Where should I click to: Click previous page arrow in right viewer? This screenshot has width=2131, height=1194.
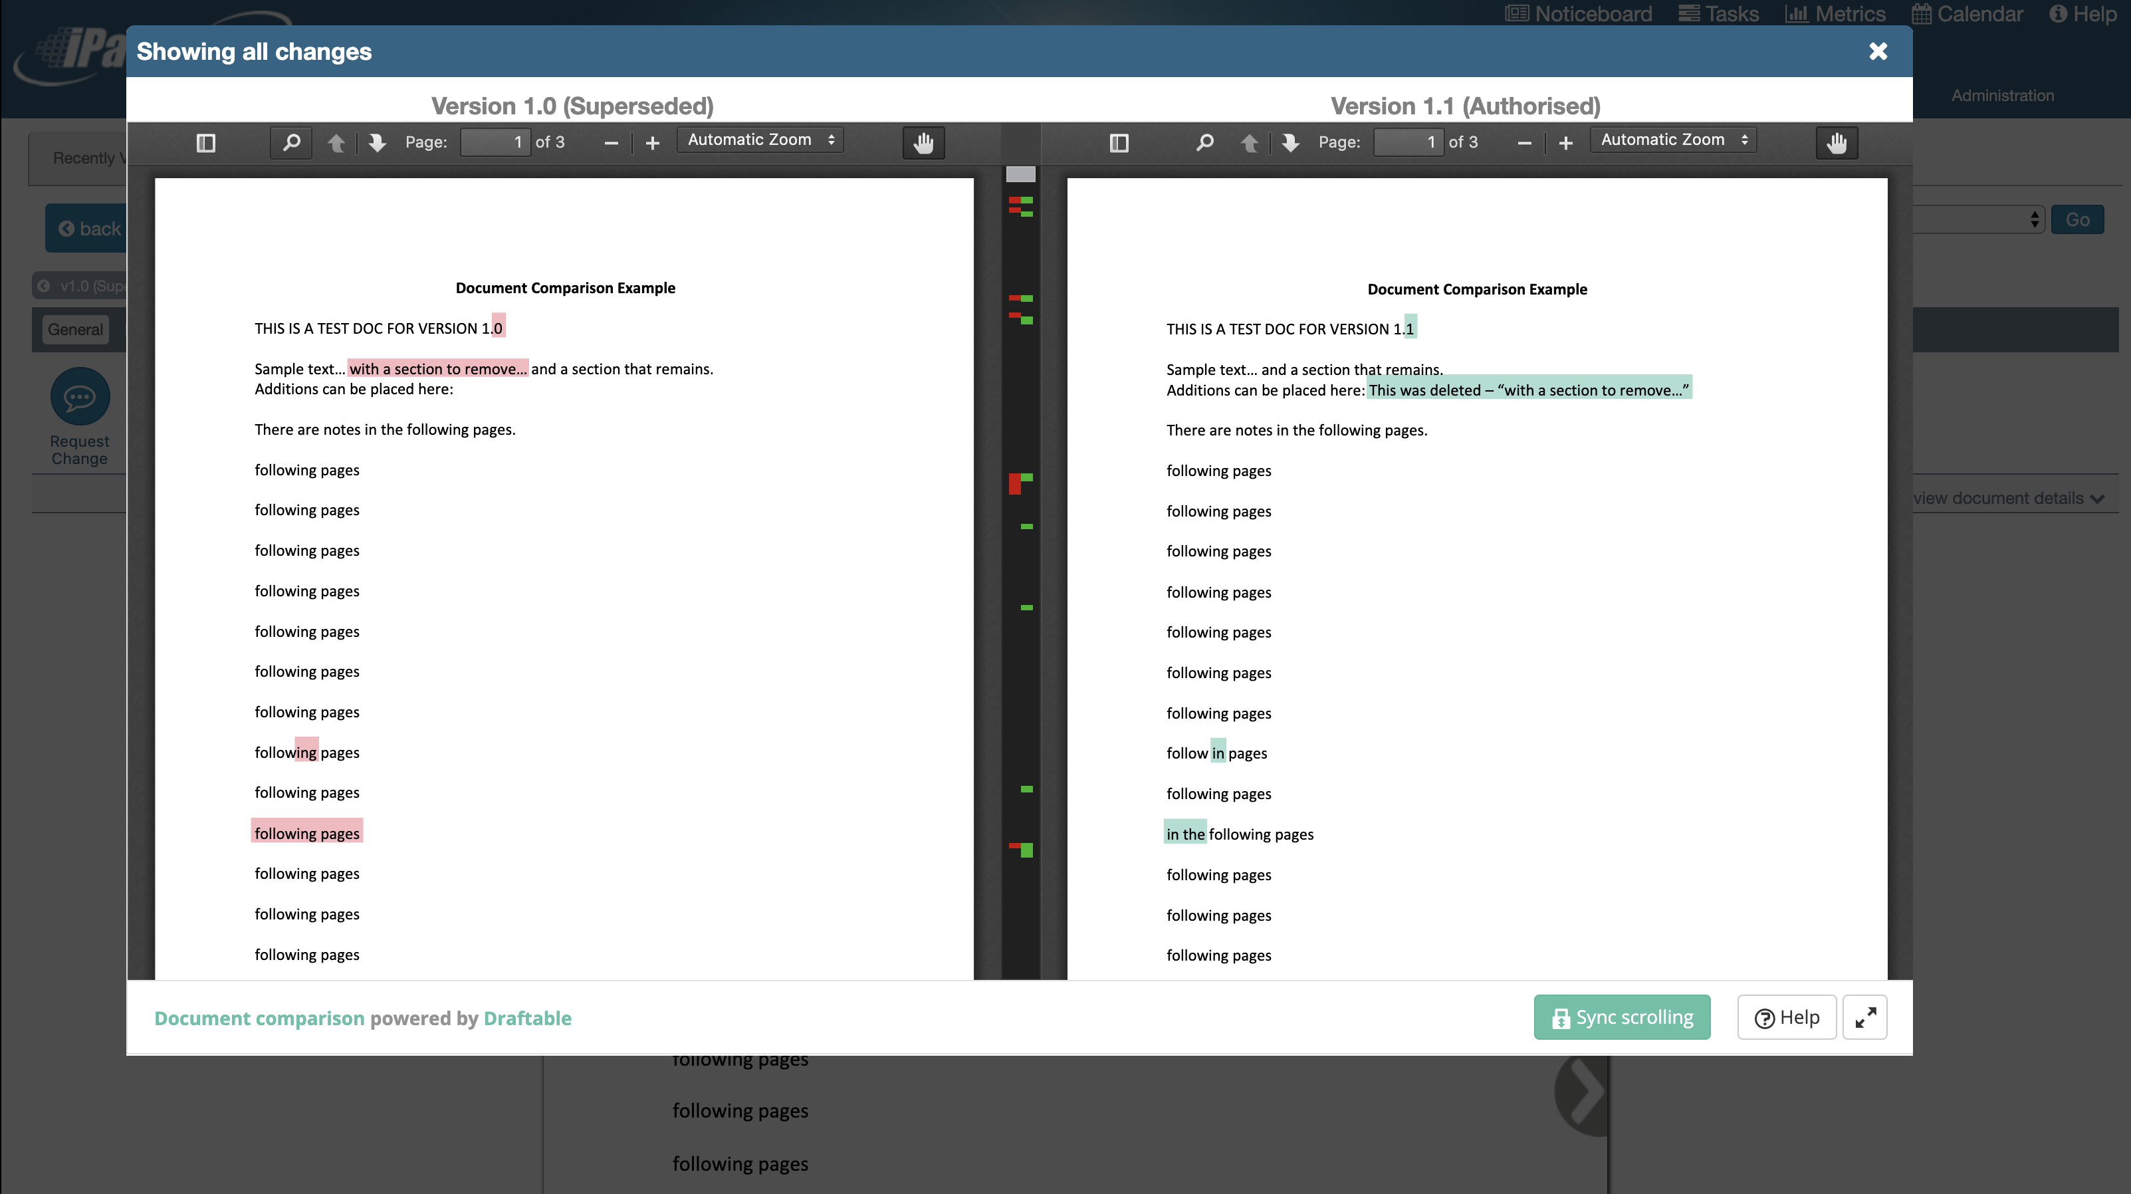[x=1249, y=142]
